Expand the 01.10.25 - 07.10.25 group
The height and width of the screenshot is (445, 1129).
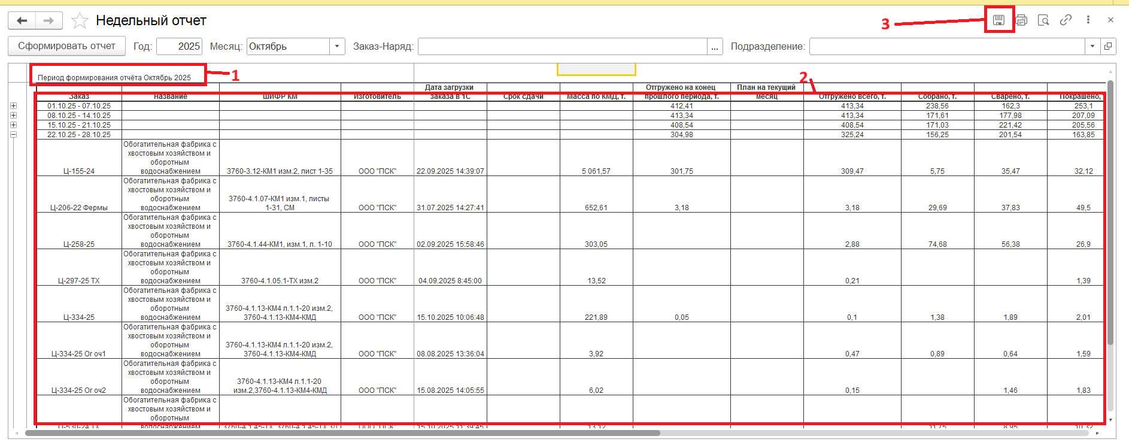[x=13, y=106]
